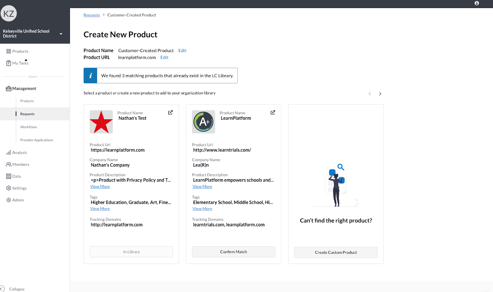Image resolution: width=493 pixels, height=292 pixels.
Task: Go to next matching products page arrow
Action: [x=380, y=94]
